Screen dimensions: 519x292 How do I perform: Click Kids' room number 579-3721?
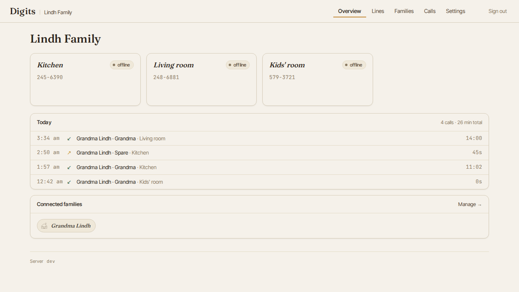282,77
